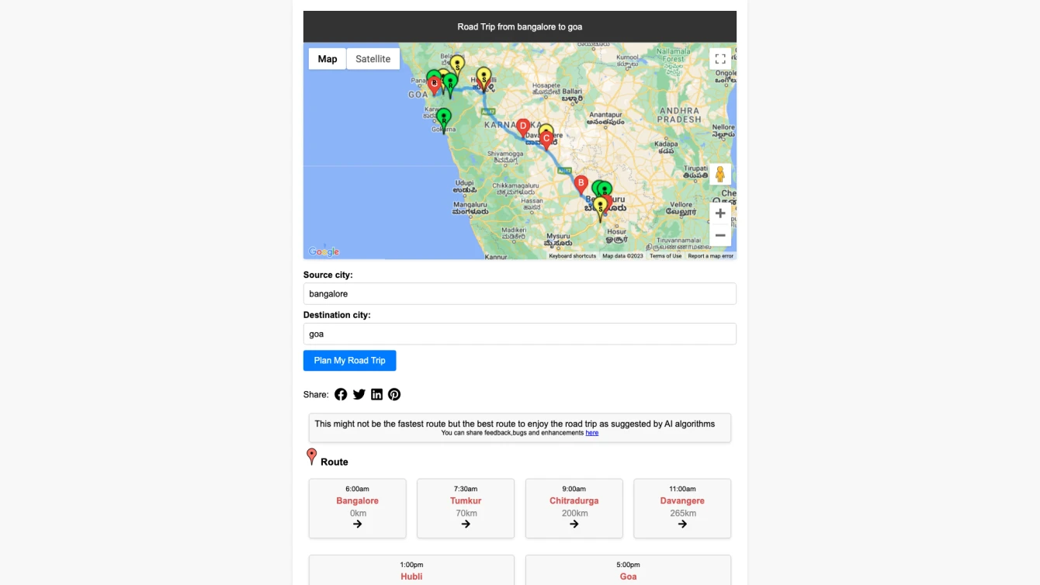Screen dimensions: 1040x585
Task: Select red marker D on the route
Action: 523,126
